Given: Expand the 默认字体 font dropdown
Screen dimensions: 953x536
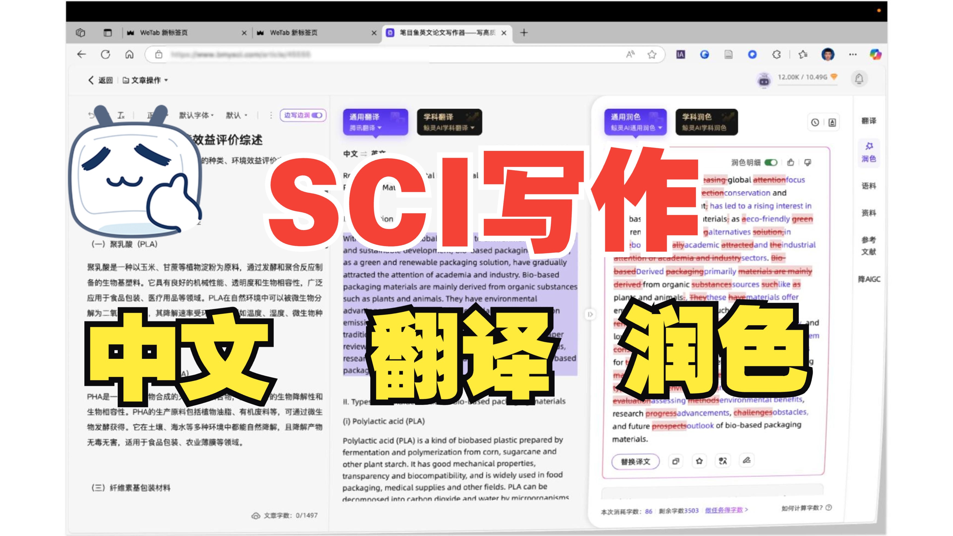Looking at the screenshot, I should 197,115.
